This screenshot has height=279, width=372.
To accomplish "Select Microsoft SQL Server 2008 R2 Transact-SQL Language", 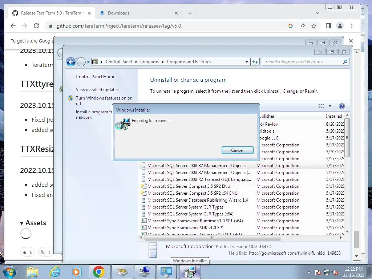I will [199, 179].
